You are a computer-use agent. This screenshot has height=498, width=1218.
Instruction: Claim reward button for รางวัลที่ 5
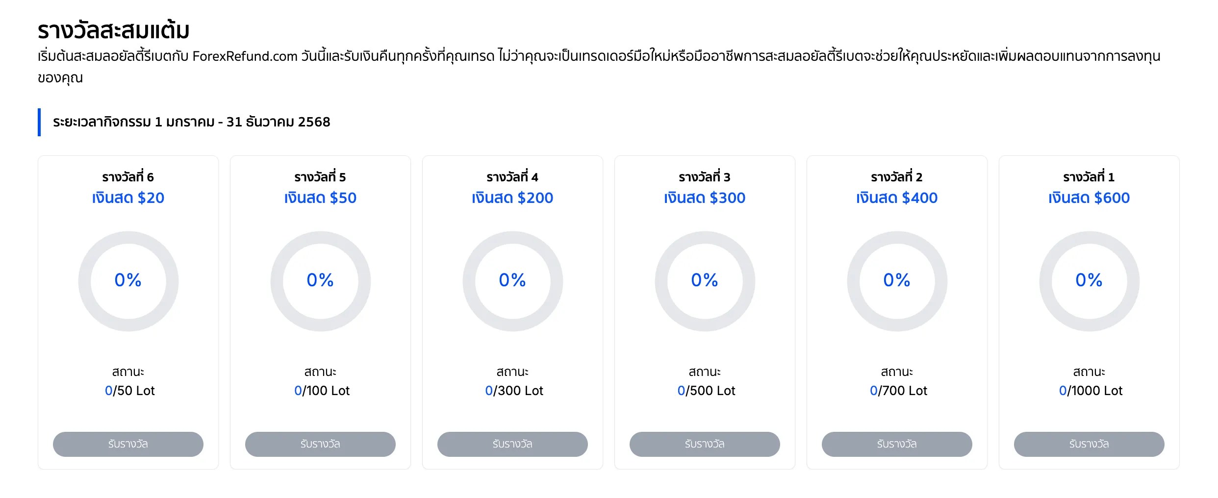click(320, 444)
